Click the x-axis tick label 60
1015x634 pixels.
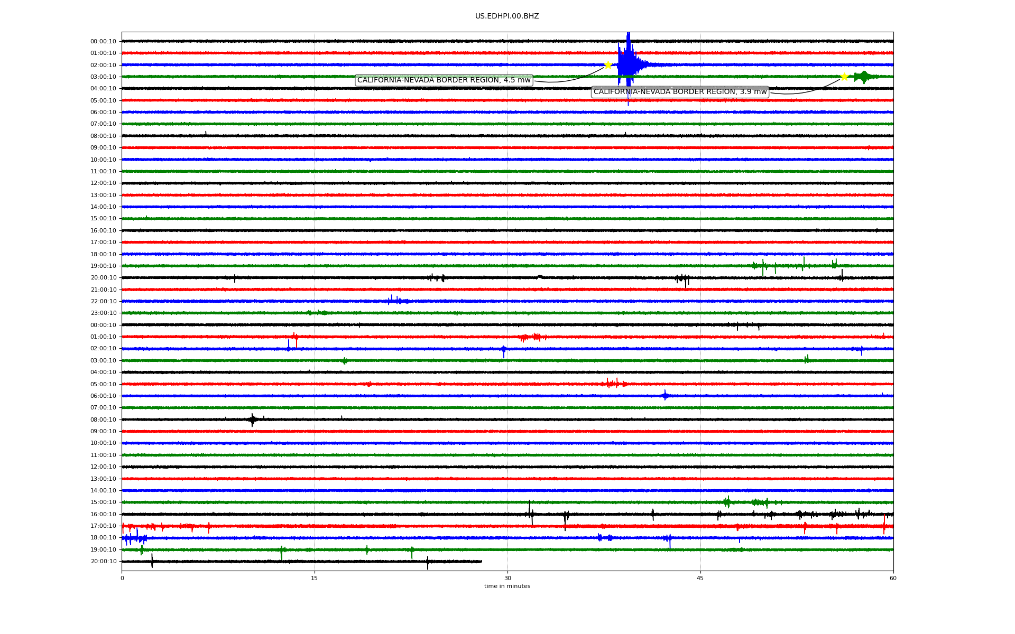click(893, 578)
